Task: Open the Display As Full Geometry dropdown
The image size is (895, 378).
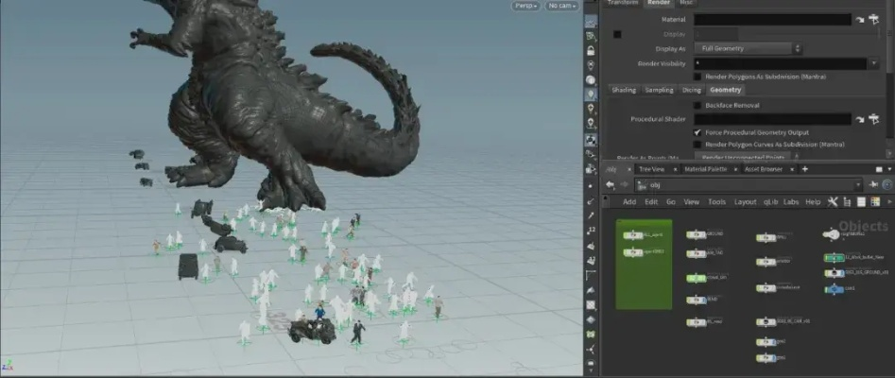Action: [749, 48]
